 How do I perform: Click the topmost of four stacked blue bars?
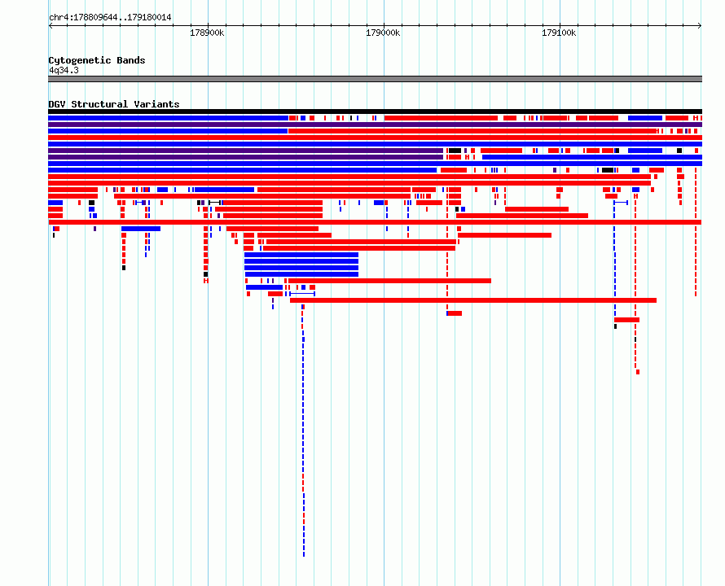[x=301, y=255]
